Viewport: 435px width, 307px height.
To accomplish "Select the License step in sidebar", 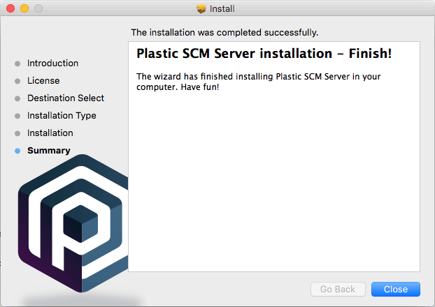I will click(43, 80).
